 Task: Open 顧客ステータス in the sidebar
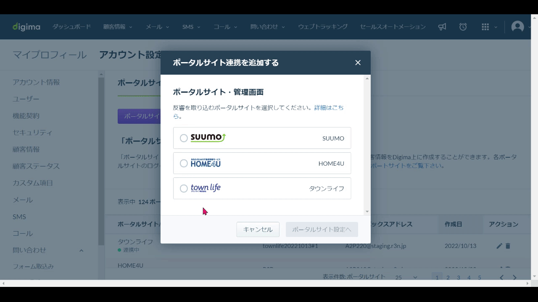point(36,166)
